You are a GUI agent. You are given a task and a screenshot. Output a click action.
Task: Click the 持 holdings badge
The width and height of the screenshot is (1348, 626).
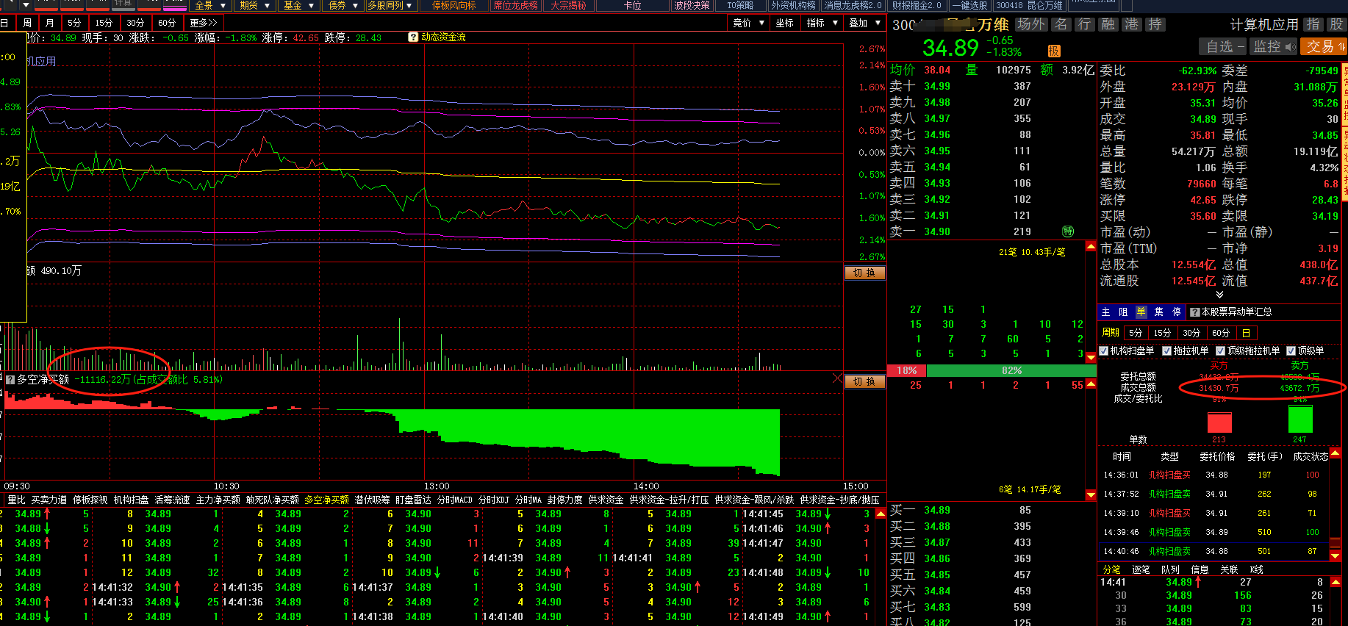[1155, 24]
